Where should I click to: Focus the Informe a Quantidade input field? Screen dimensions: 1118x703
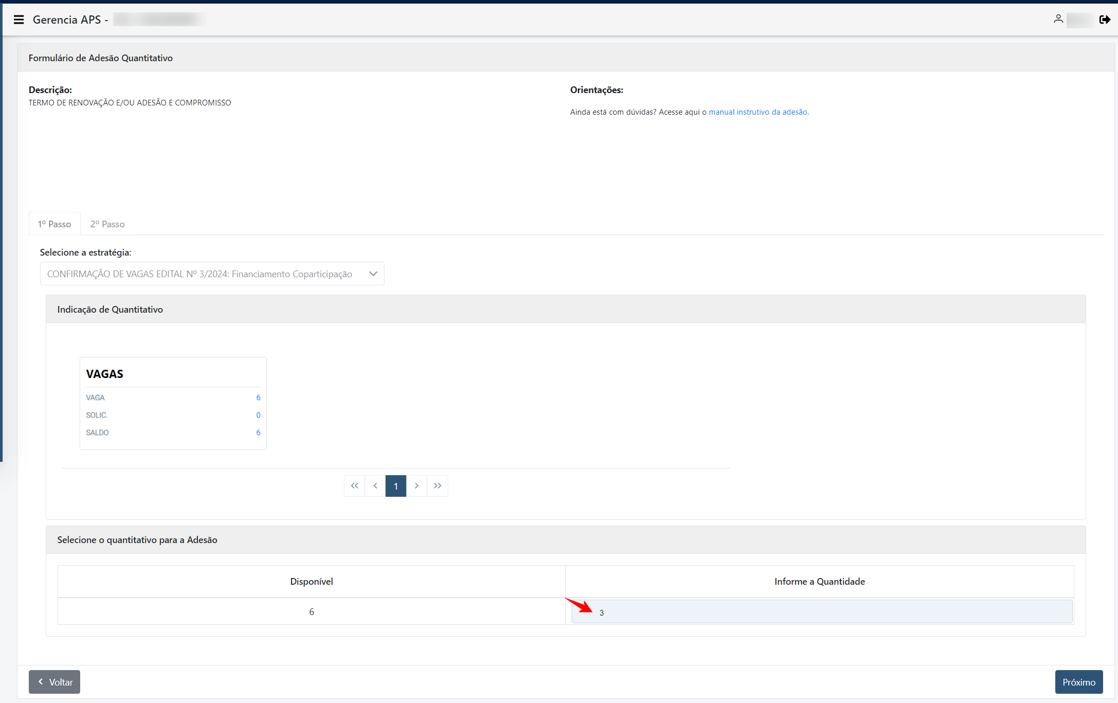coord(822,612)
